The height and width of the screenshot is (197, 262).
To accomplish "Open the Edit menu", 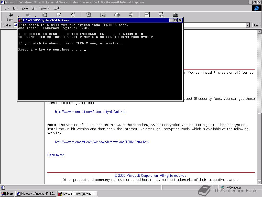I will 15,8.
